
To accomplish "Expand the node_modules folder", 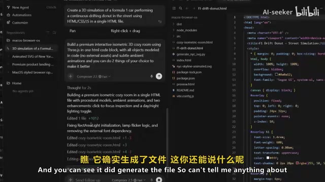I will (186, 30).
